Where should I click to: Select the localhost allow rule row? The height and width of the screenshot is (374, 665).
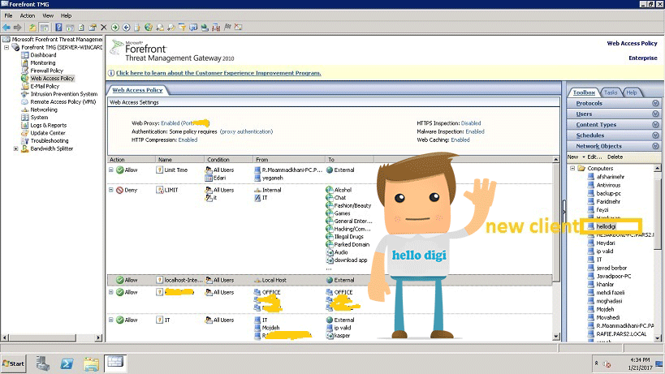(330, 280)
